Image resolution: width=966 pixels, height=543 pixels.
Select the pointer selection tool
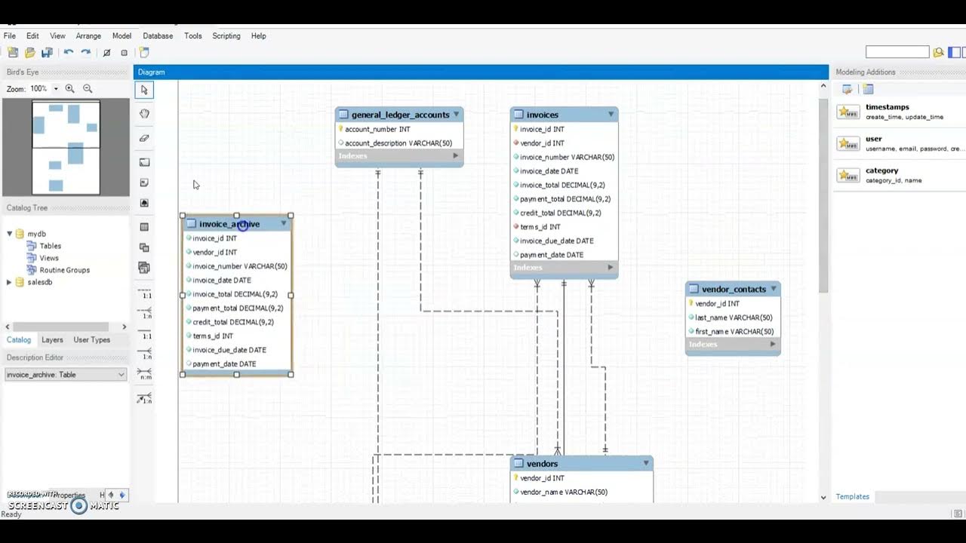coord(144,90)
